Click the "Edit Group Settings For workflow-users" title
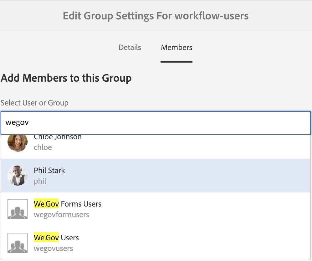Screen dimensions: 312x261 pos(156,16)
